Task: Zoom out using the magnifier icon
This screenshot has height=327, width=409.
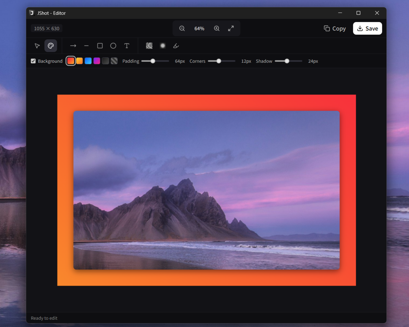Action: [x=182, y=28]
